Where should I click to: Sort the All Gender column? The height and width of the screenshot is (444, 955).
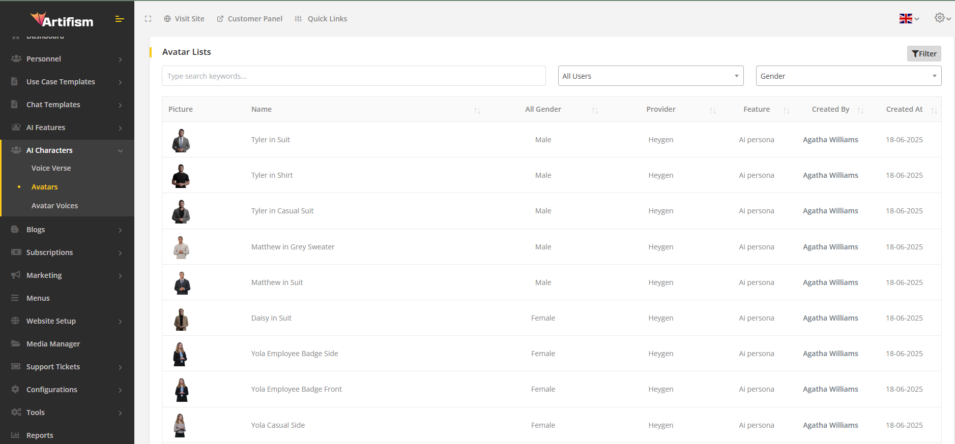tap(595, 110)
